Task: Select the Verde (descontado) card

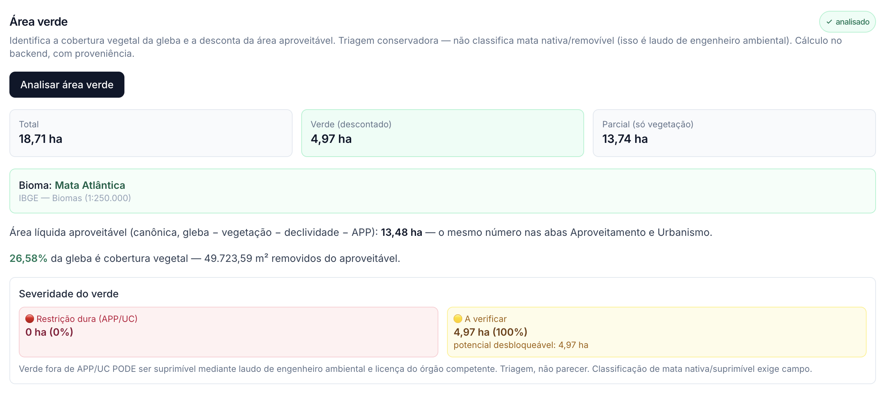Action: point(442,133)
